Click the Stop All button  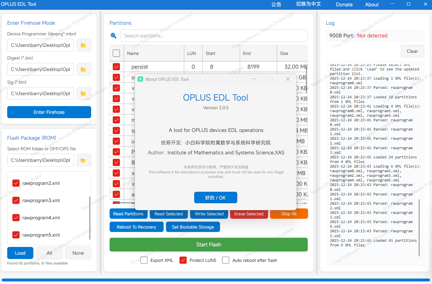pos(289,214)
